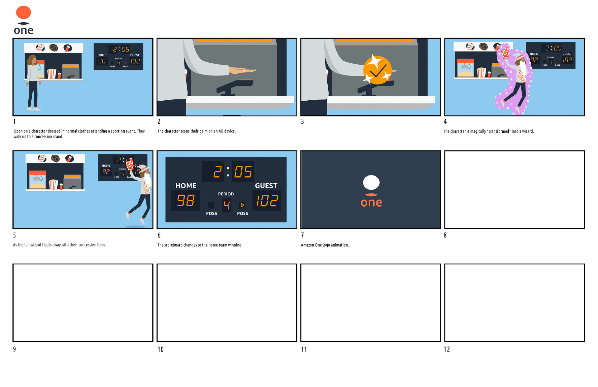Image resolution: width=598 pixels, height=387 pixels.
Task: Select the empty storyboard frame 9
Action: pyautogui.click(x=83, y=303)
